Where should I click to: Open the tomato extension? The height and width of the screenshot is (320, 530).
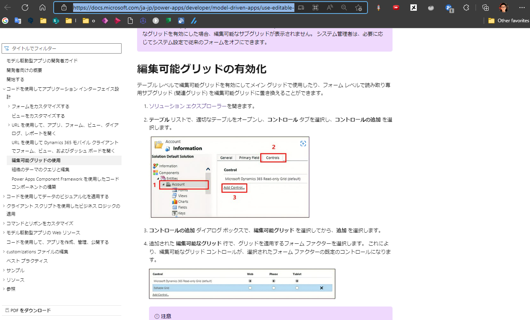(x=431, y=8)
